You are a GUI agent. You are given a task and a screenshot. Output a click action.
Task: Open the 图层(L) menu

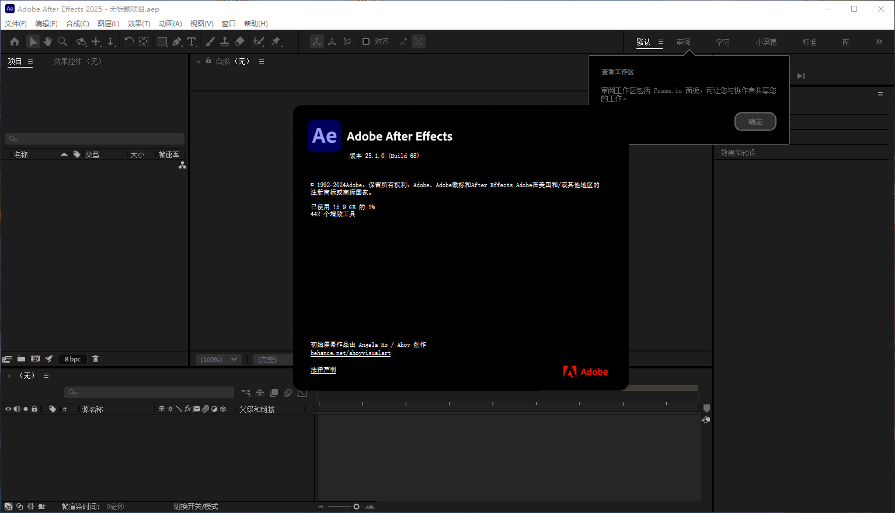pos(109,24)
